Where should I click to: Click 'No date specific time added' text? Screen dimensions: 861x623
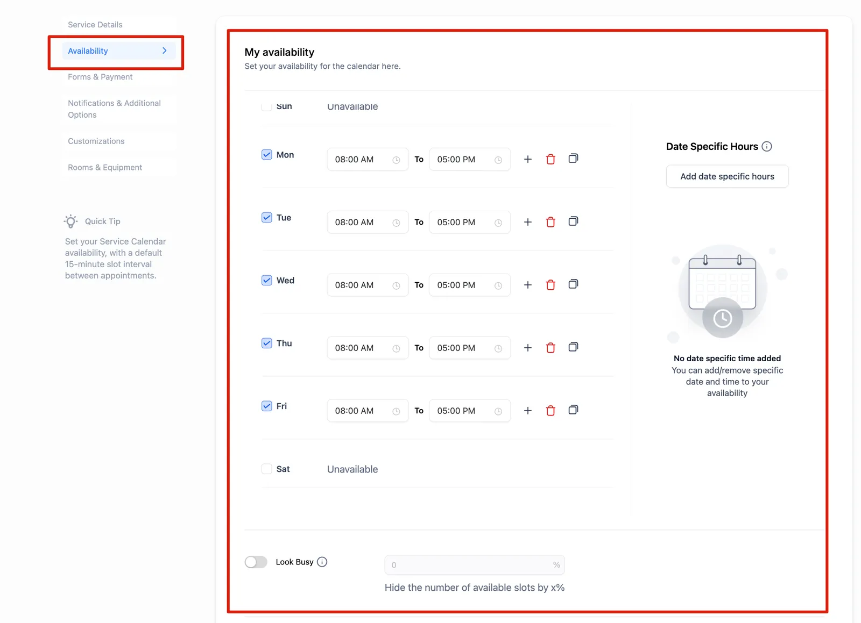[728, 359]
